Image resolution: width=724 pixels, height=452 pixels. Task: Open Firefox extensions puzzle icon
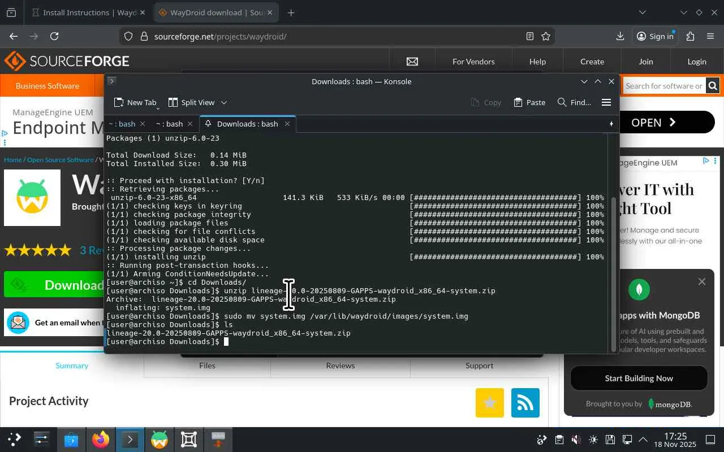tap(690, 36)
